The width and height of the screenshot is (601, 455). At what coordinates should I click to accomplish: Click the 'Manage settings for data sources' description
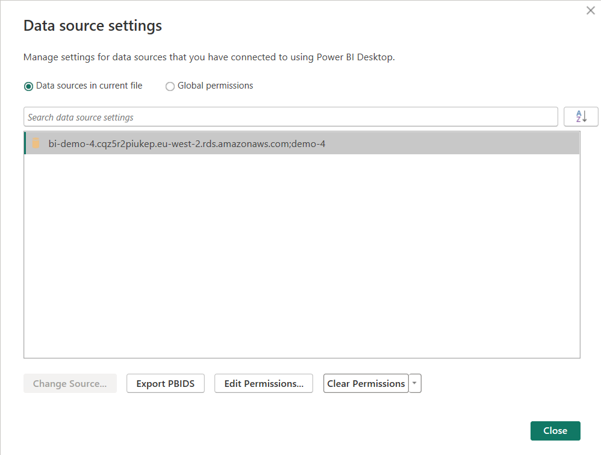209,57
